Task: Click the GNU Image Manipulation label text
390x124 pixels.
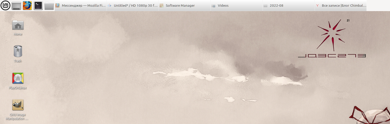Action: click(17, 117)
